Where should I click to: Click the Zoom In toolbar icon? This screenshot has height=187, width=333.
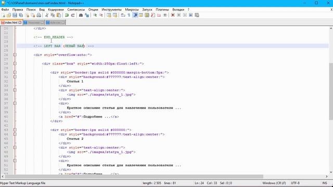[95, 15]
